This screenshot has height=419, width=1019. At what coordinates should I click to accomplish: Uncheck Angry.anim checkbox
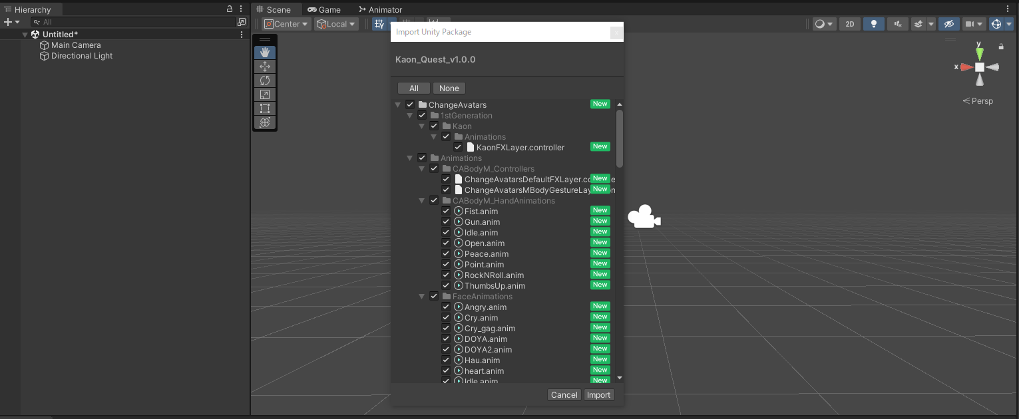click(x=446, y=307)
